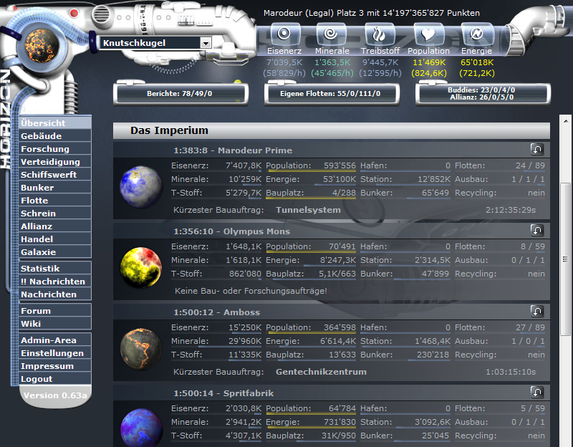The image size is (573, 447).
Task: Click the Population heart icon
Action: [x=428, y=34]
